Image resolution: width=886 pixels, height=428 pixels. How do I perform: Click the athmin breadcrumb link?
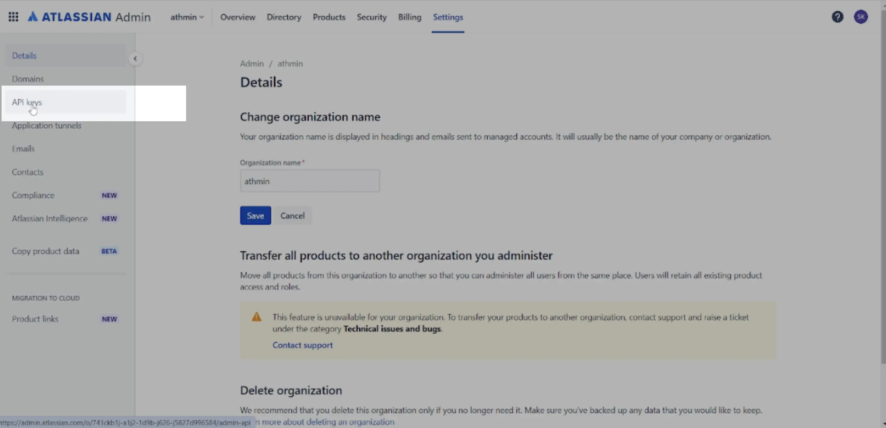tap(290, 64)
